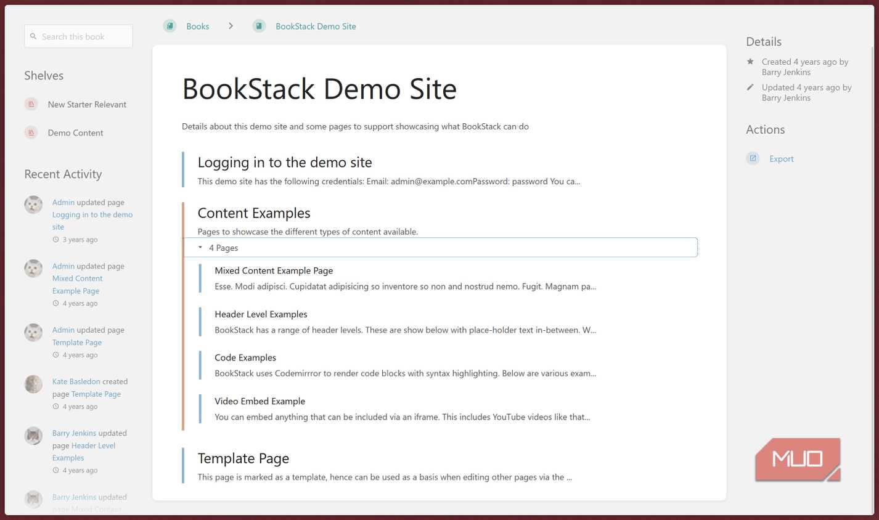
Task: Click Admin name on the 3 years ago activity
Action: tap(63, 202)
